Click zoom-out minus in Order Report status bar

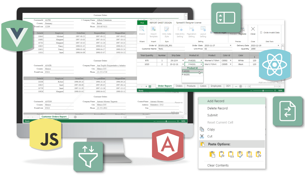pyautogui.click(x=251, y=91)
